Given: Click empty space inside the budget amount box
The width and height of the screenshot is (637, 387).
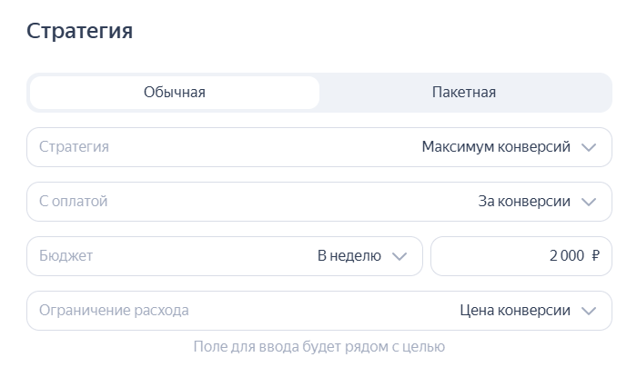Looking at the screenshot, I should tap(482, 256).
